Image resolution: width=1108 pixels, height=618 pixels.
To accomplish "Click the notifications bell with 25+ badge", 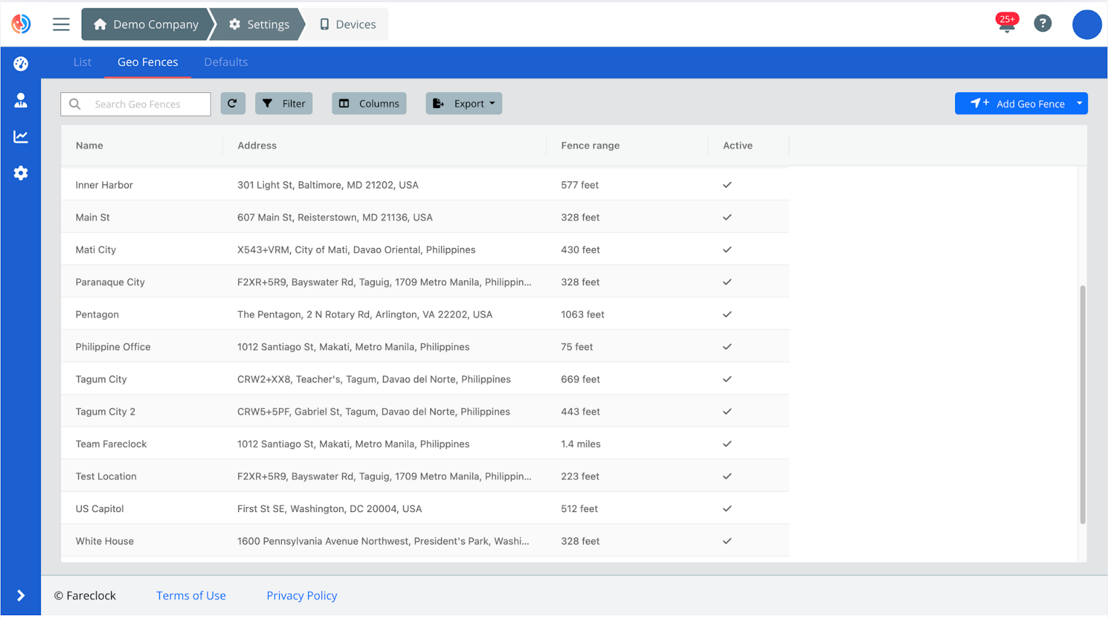I will tap(1006, 24).
